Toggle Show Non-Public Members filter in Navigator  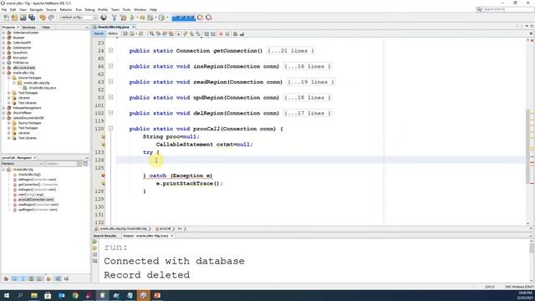point(32,278)
